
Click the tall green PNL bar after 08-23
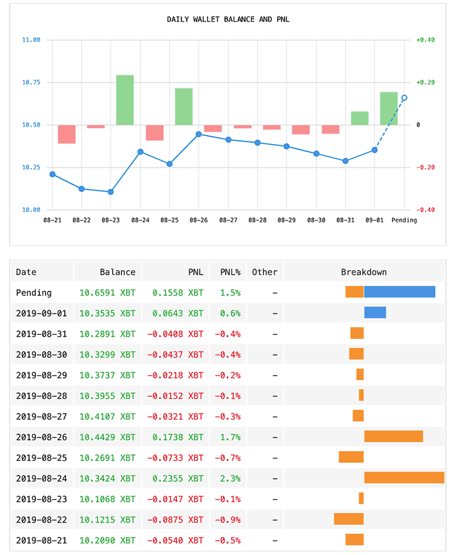click(125, 100)
